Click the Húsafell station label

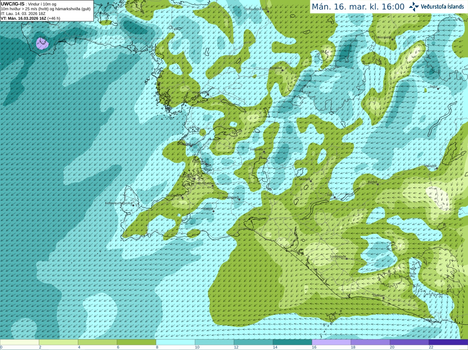pos(276,68)
